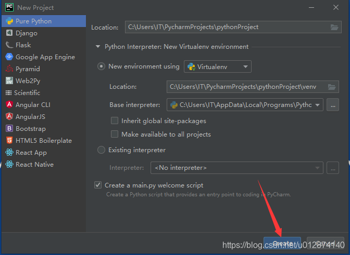Select New environment using radio button
This screenshot has height=255, width=350.
101,66
